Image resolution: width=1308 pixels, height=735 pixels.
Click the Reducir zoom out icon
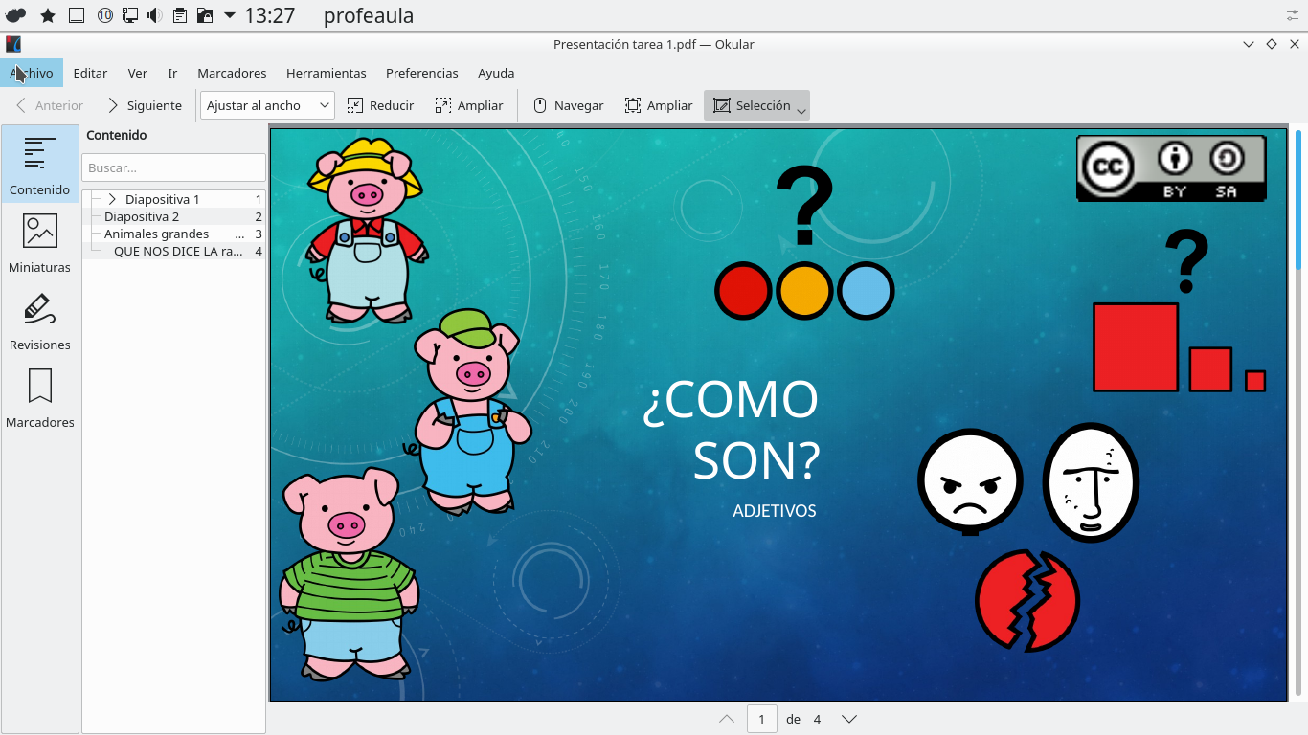(x=355, y=105)
